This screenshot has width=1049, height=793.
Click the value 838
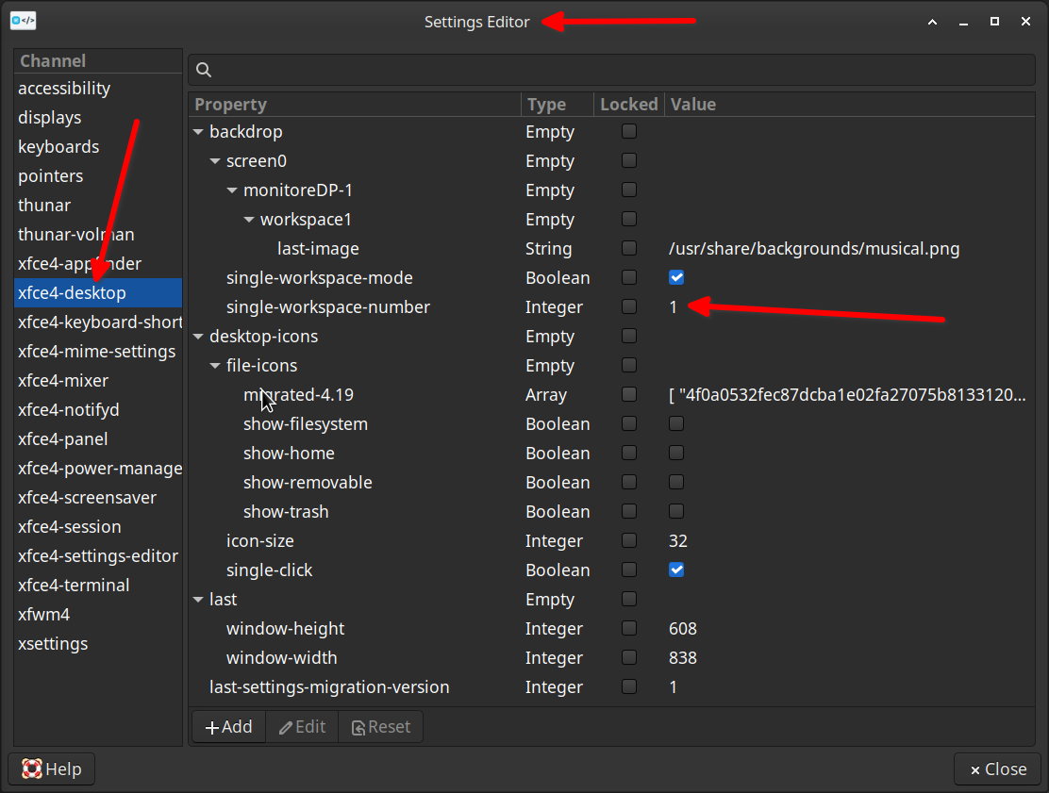[683, 658]
